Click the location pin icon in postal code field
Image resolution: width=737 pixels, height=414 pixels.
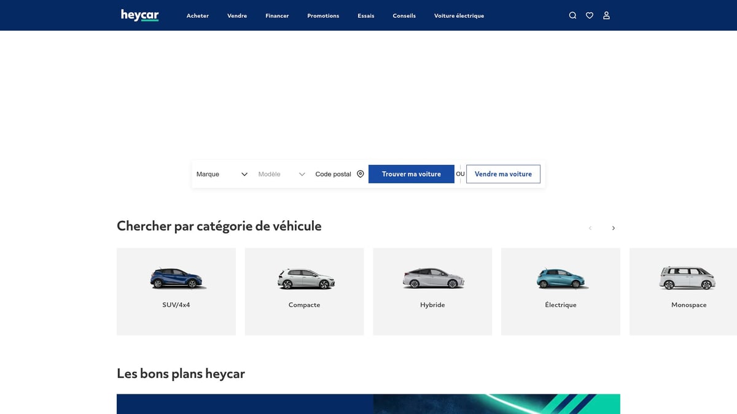(x=361, y=174)
